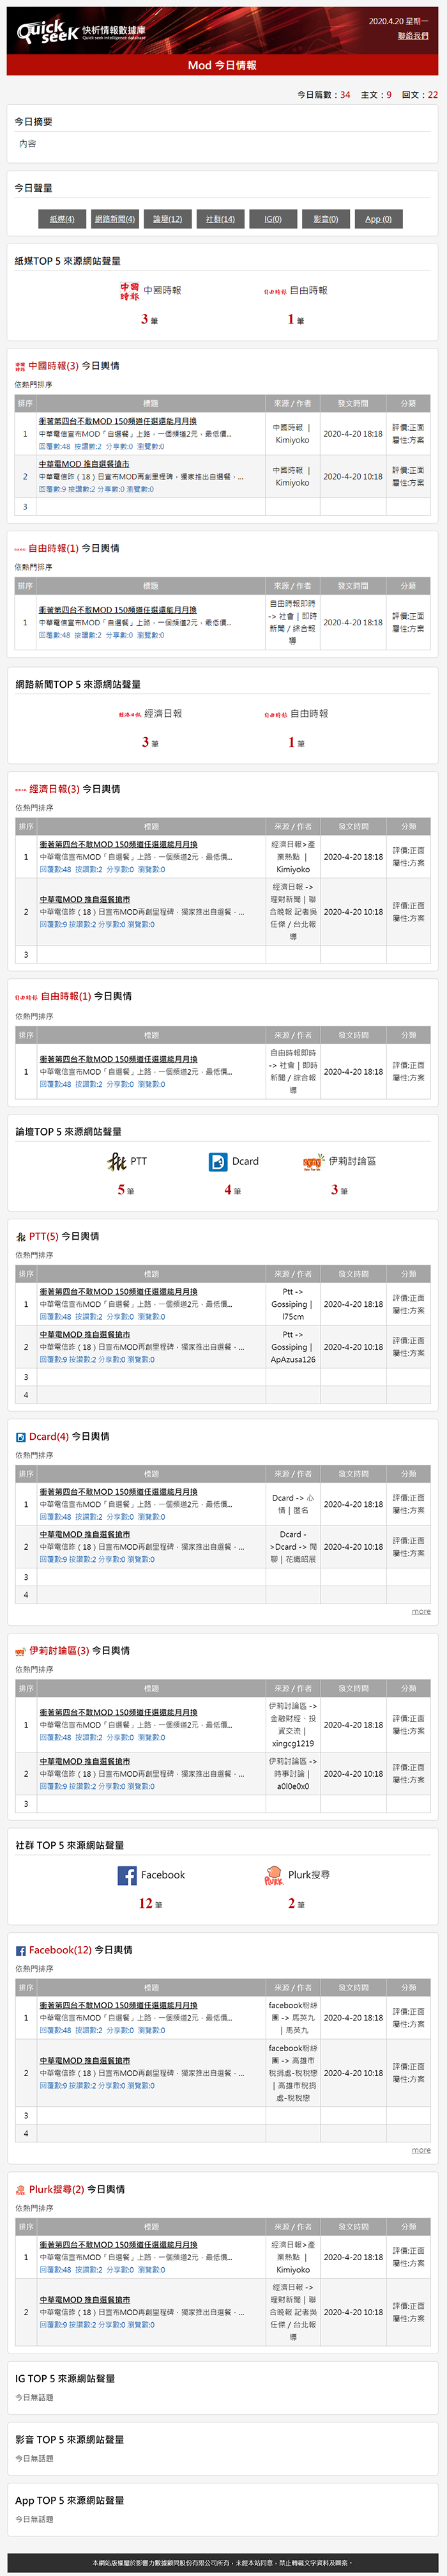447x2576 pixels.
Task: Click the 經濟日報 logo under 網路新聞TOP 5
Action: [130, 715]
